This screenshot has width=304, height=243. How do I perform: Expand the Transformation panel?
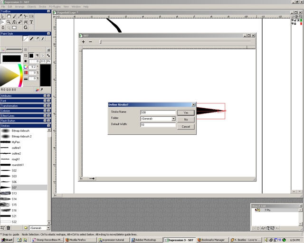pos(45,106)
